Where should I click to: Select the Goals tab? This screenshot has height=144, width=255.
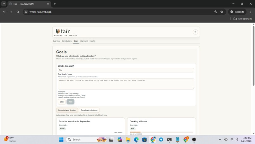coord(76,41)
